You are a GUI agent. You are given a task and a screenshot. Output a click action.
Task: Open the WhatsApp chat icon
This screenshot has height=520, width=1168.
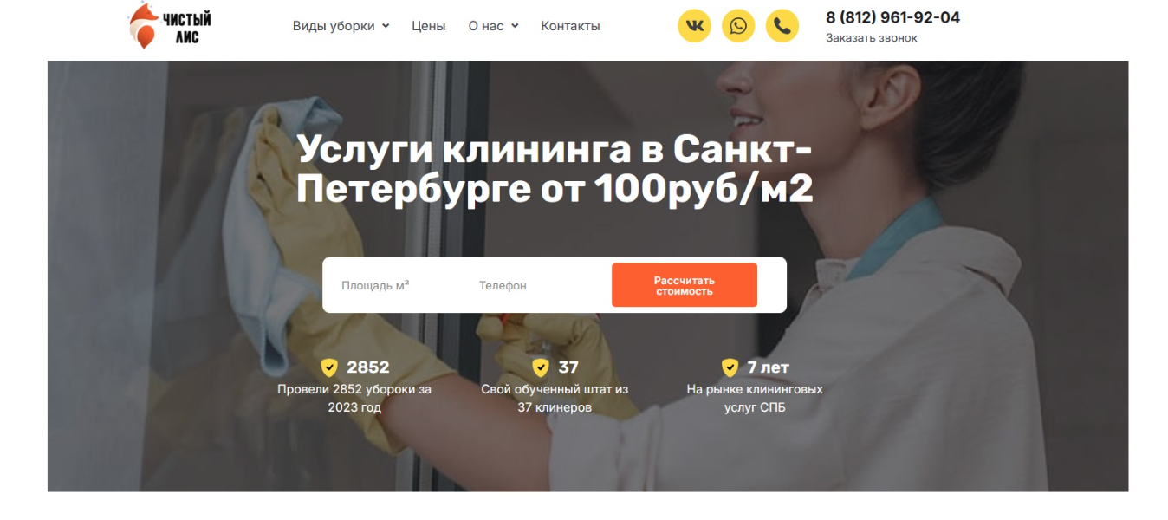[x=738, y=26]
